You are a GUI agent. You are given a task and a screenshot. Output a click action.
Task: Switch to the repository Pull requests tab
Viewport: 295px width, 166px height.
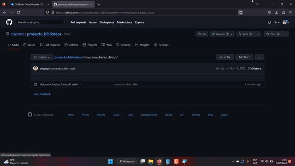tap(50, 45)
